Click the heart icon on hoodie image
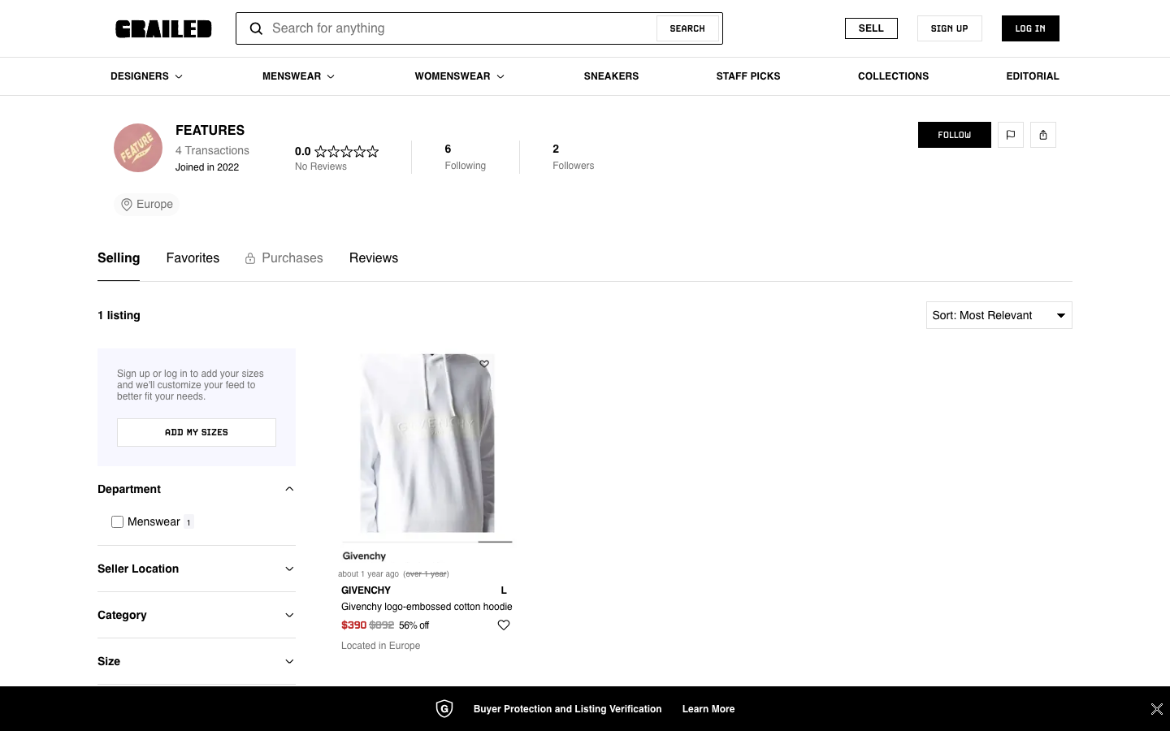 (x=484, y=364)
